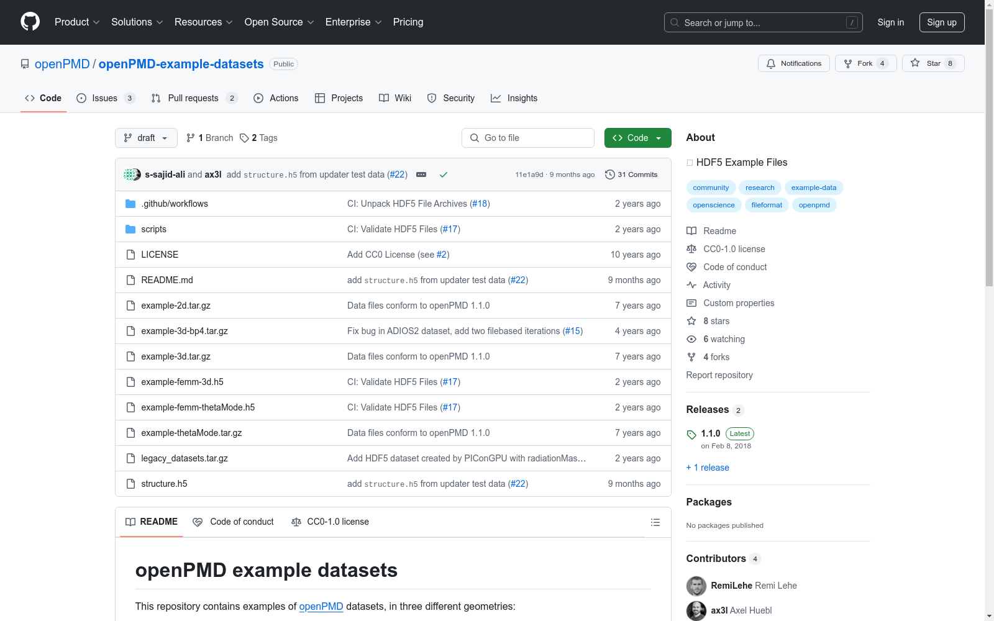Click the Code of conduct heart icon

[x=691, y=267]
